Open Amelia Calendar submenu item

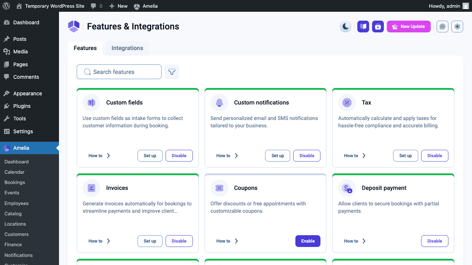[14, 172]
